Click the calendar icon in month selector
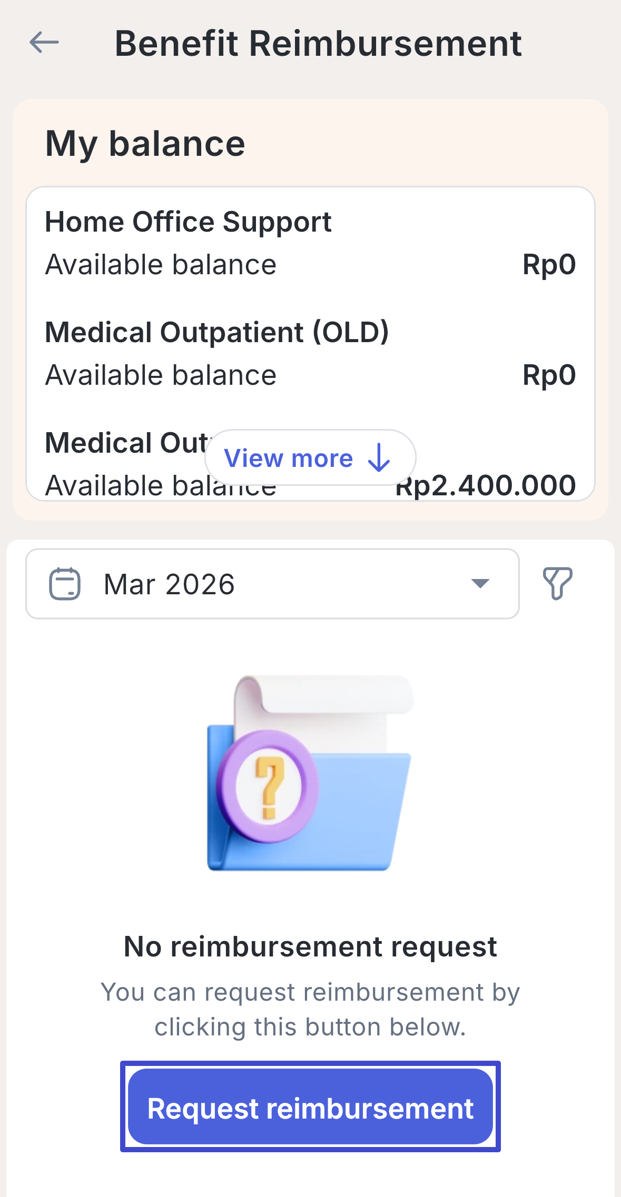The image size is (621, 1197). coord(65,584)
